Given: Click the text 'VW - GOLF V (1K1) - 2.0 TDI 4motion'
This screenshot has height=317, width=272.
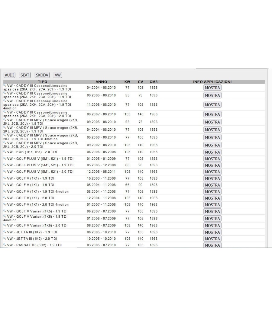Looking at the screenshot, I should point(38,204).
